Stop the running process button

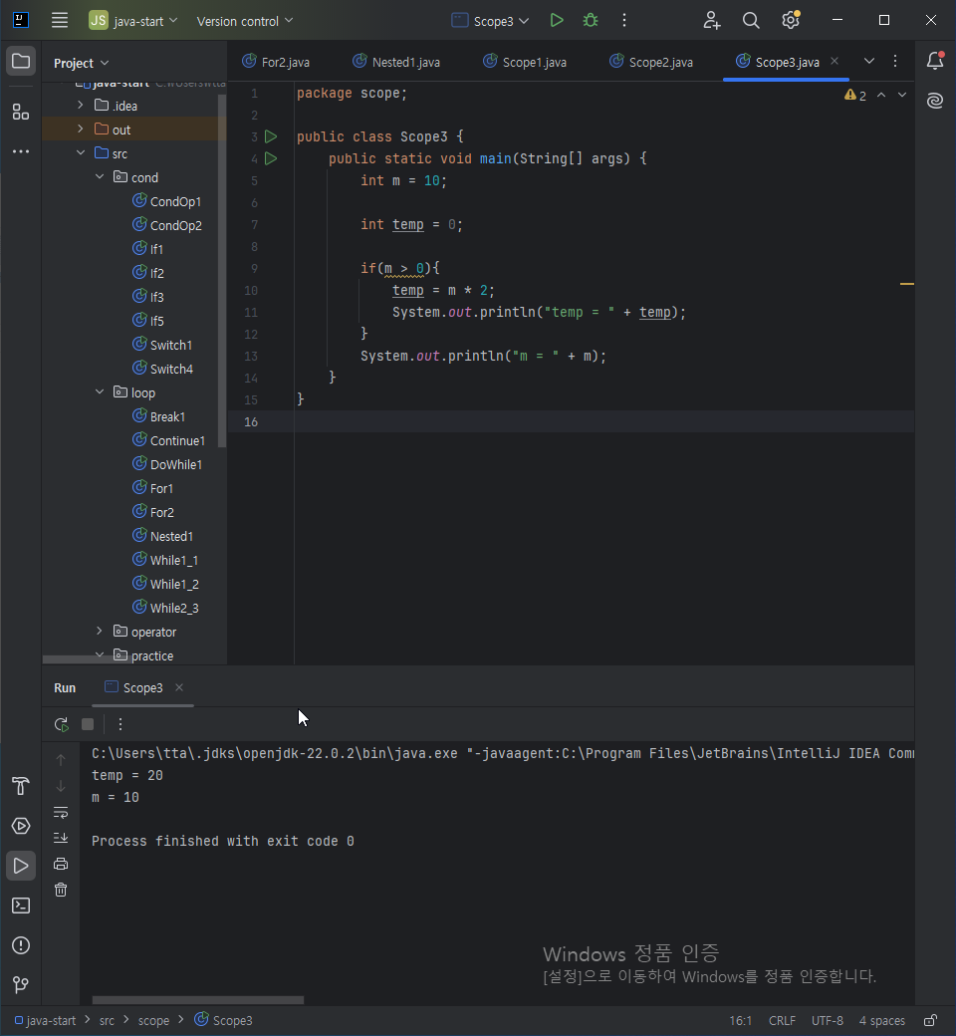click(x=88, y=724)
